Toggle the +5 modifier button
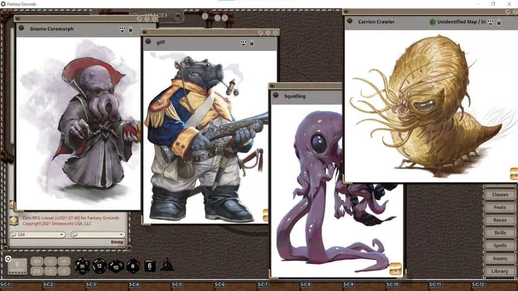 pyautogui.click(x=64, y=261)
